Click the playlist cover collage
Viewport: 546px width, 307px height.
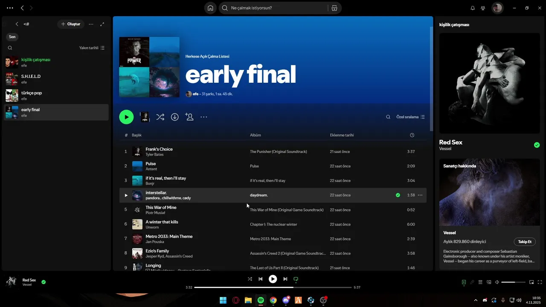[149, 67]
